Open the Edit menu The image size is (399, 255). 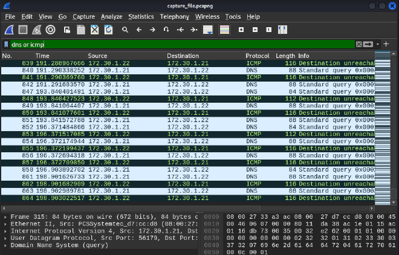pyautogui.click(x=27, y=17)
